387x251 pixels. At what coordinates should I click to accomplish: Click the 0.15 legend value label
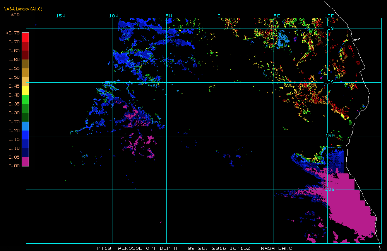pyautogui.click(x=14, y=139)
